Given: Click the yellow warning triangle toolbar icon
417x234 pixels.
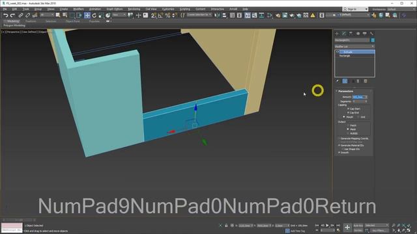Looking at the screenshot, I should (x=313, y=16).
